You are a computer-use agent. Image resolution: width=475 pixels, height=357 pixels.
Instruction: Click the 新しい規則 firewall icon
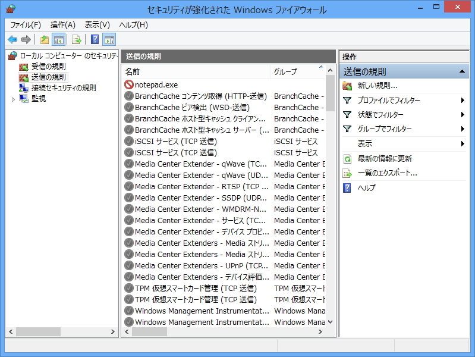point(347,86)
